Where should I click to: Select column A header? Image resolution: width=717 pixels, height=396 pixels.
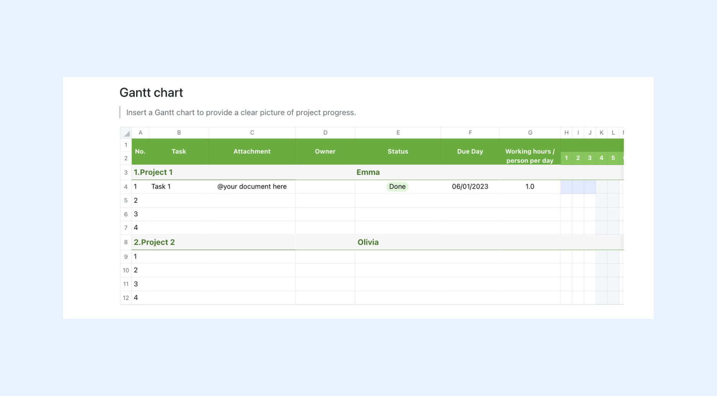click(140, 133)
